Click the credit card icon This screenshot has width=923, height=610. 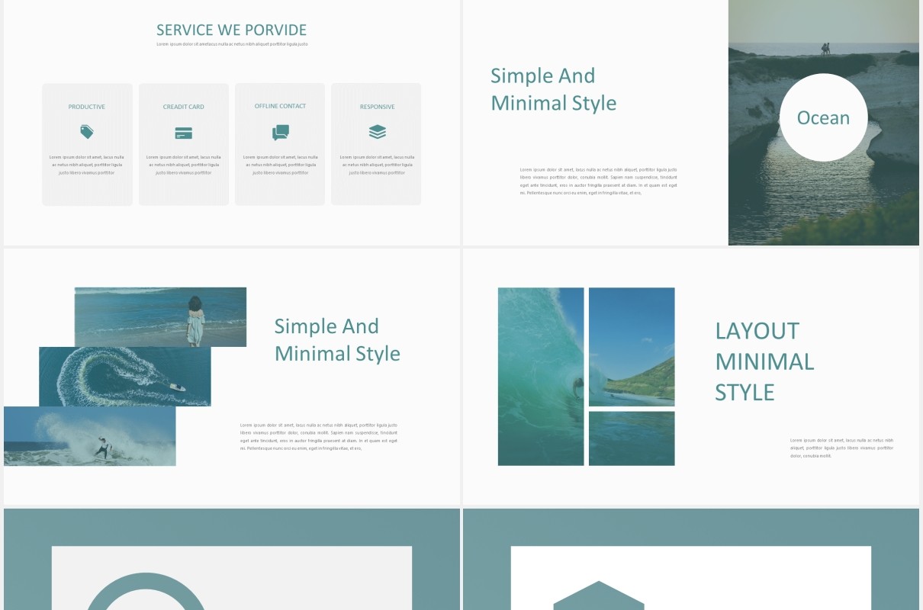184,133
